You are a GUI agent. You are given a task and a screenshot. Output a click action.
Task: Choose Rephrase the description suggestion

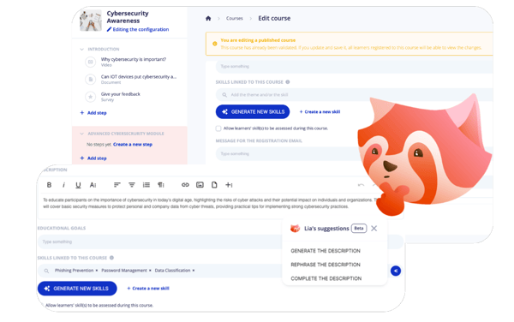pyautogui.click(x=326, y=265)
